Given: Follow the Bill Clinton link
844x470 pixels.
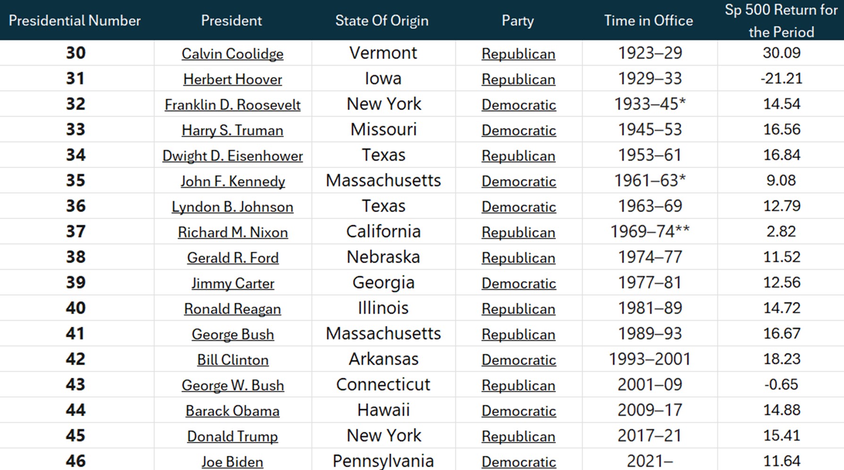Looking at the screenshot, I should tap(232, 360).
